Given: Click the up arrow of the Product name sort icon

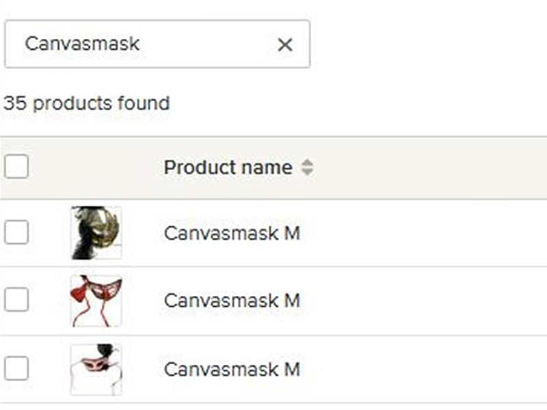Looking at the screenshot, I should [x=307, y=163].
